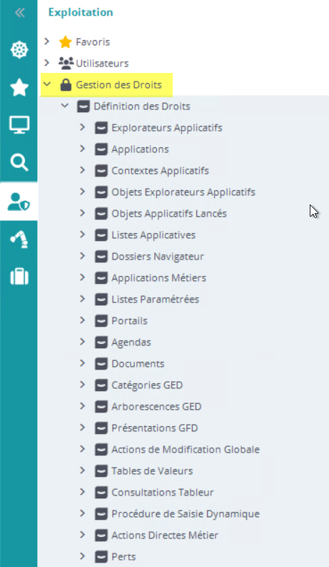Expand the Favoris tree node
The image size is (329, 567).
pyautogui.click(x=46, y=41)
